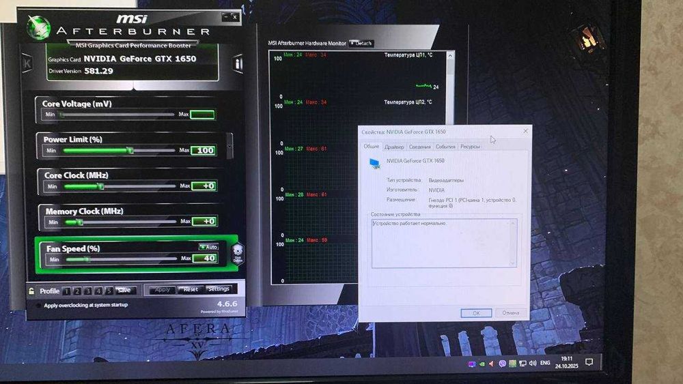683x384 pixels.
Task: Click the Температура ЦП2 graph label
Action: click(x=408, y=102)
